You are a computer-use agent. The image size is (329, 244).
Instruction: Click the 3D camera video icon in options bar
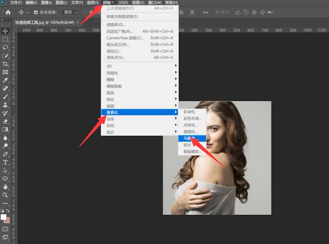click(x=270, y=12)
